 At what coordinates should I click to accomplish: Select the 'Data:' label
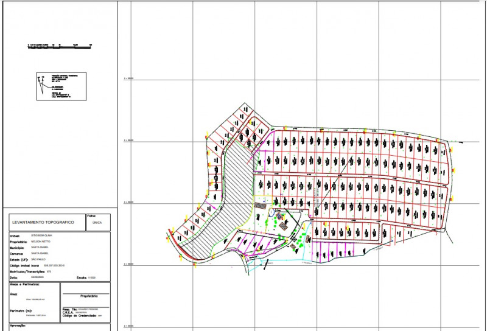point(13,277)
